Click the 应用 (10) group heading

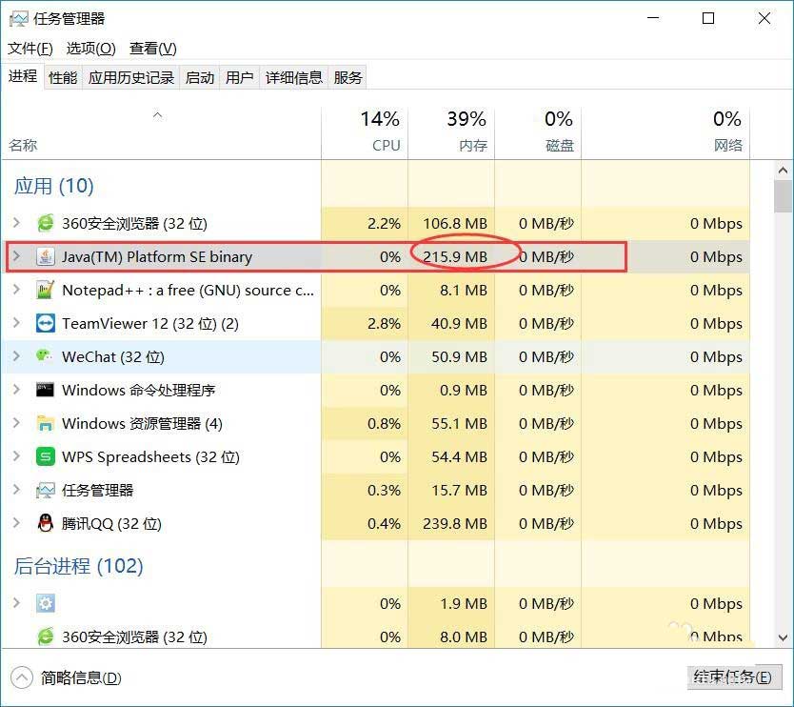53,186
